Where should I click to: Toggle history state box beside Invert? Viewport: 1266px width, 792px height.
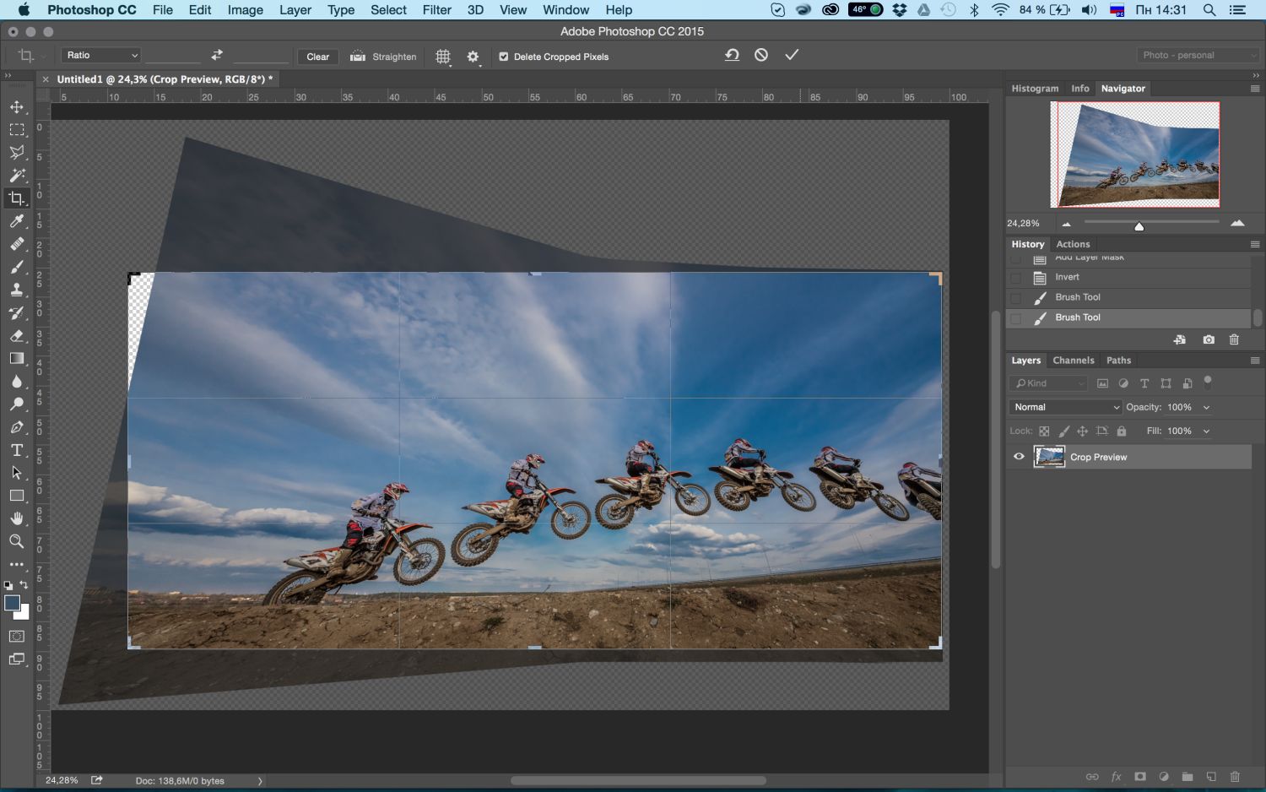coord(1016,277)
